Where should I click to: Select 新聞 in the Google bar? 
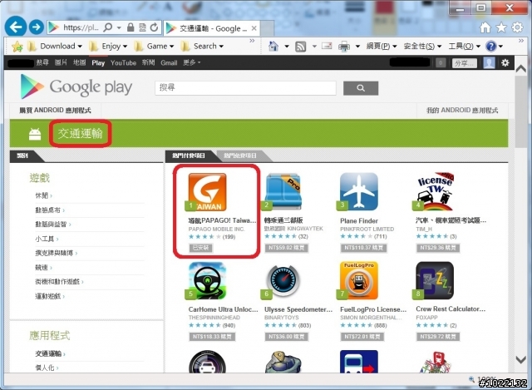(x=148, y=63)
